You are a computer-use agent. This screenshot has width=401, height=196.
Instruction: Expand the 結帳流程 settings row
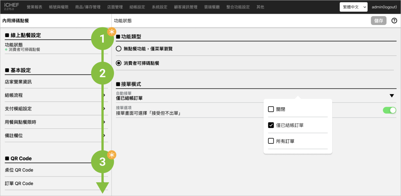coord(55,95)
